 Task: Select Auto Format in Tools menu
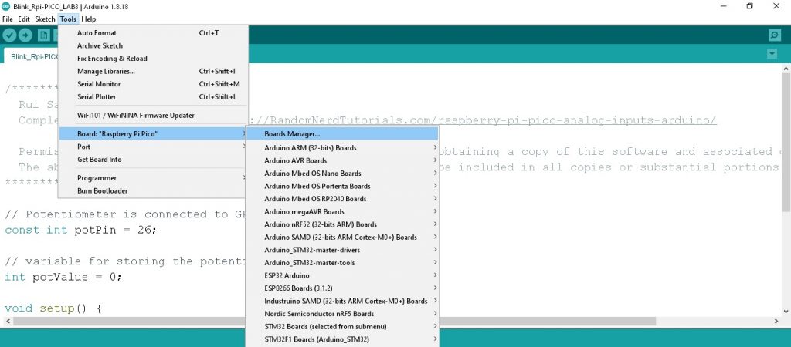[x=153, y=32]
